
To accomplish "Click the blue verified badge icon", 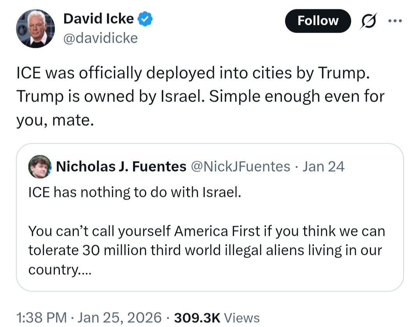I will pos(146,19).
